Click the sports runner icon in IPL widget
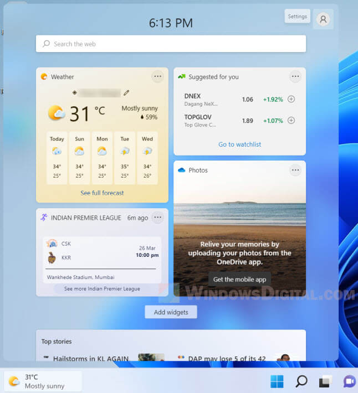 (x=44, y=218)
